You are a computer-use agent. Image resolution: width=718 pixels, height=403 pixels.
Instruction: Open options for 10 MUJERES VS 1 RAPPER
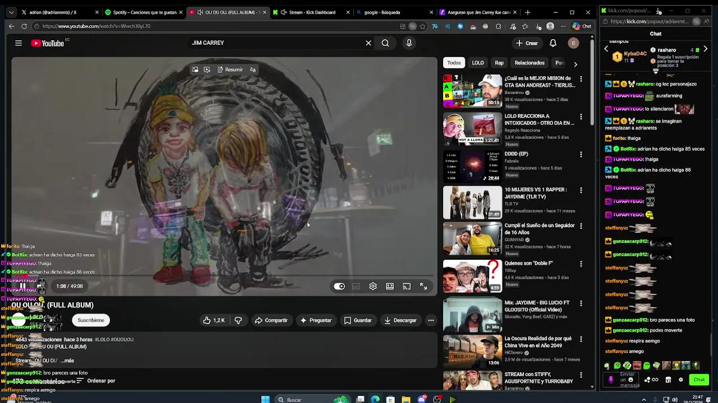point(581,190)
